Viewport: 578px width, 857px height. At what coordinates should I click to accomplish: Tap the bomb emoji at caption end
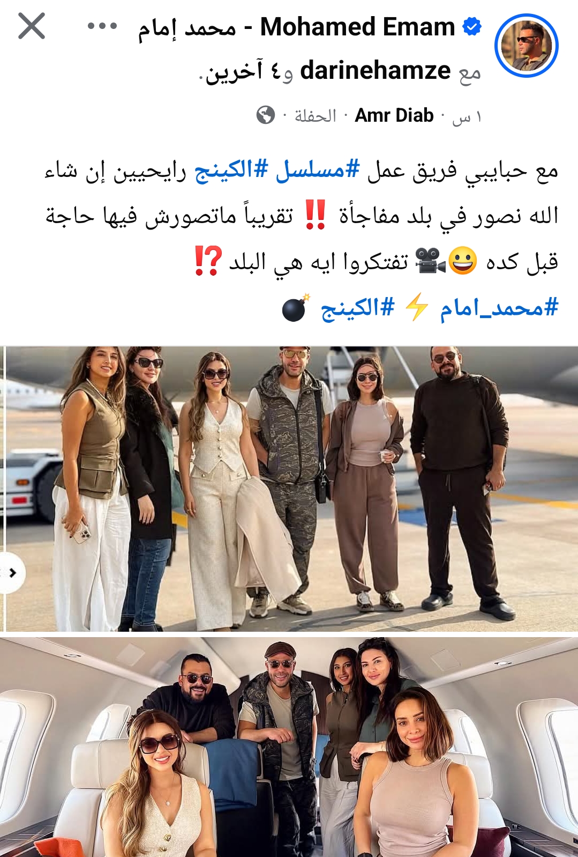(x=296, y=308)
